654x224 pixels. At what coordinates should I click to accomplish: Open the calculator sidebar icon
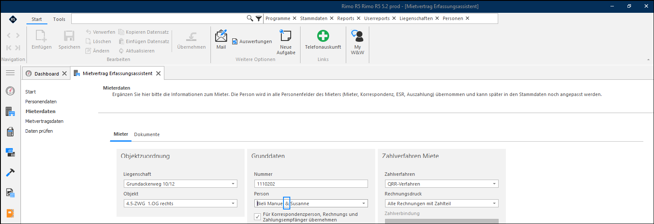10,132
